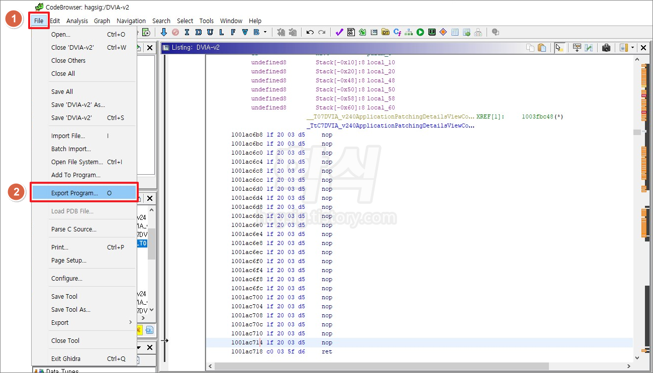Click the orange diamond toolbar icon

tap(443, 32)
